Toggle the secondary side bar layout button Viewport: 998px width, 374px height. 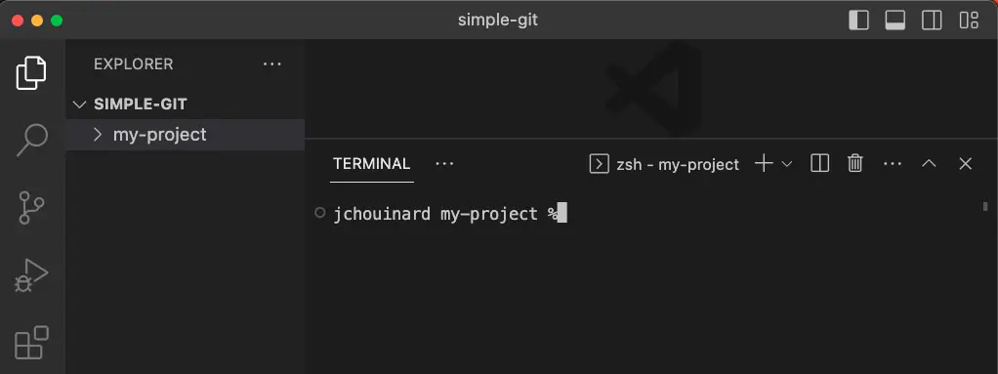(932, 21)
